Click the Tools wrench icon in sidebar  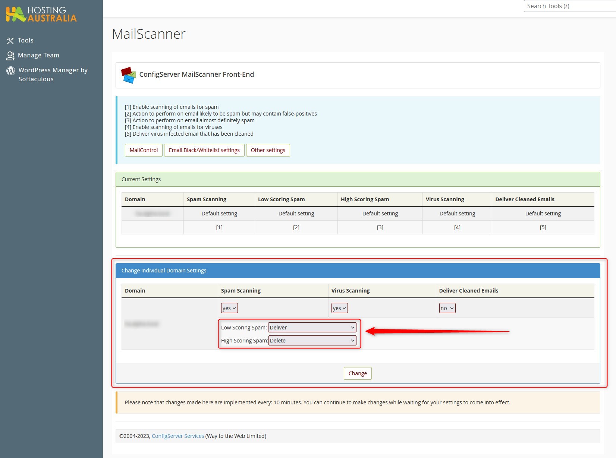(10, 41)
